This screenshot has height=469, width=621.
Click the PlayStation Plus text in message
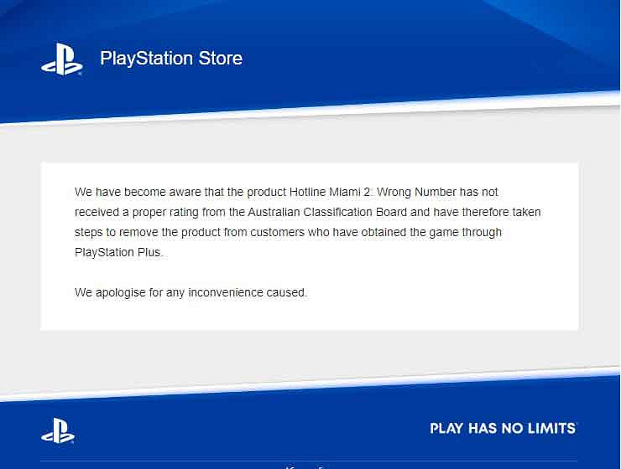click(118, 252)
